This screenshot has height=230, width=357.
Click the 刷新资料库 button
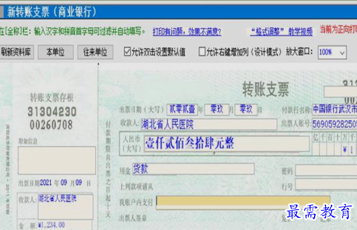point(16,52)
